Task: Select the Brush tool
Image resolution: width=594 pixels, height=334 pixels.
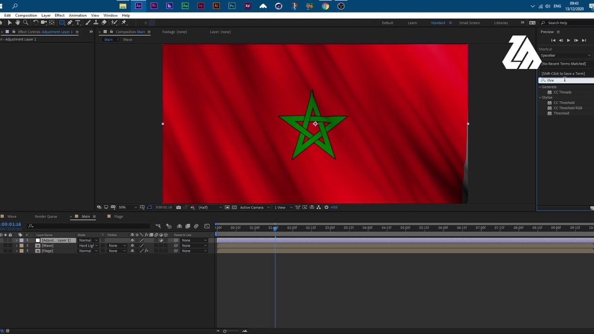Action: [x=88, y=22]
